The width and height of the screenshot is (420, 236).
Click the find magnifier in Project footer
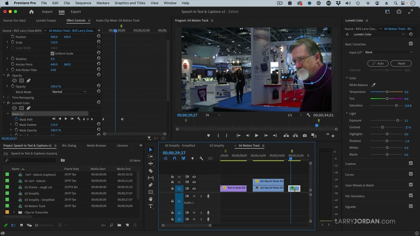point(112,225)
